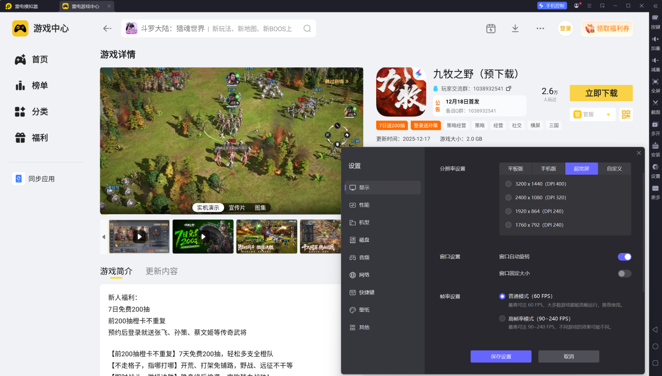Click 手机控制 phone control button
Image resolution: width=662 pixels, height=376 pixels.
[552, 6]
